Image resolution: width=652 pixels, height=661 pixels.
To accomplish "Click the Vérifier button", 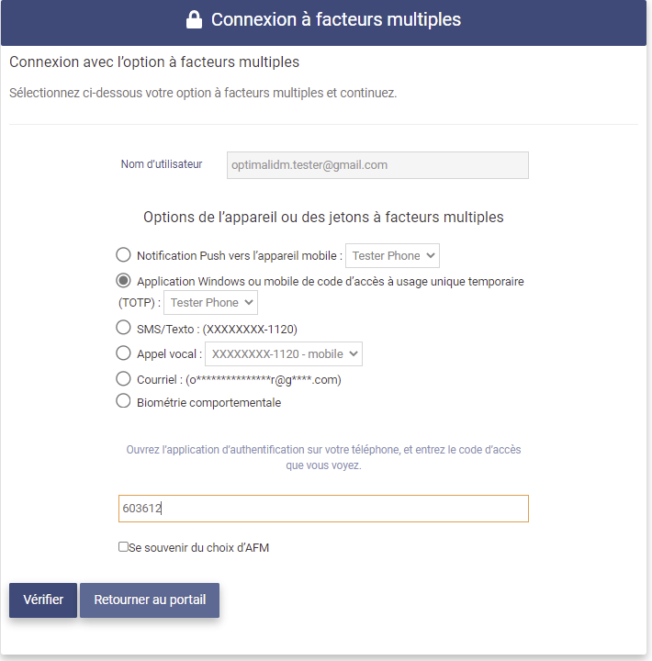I will click(x=43, y=599).
